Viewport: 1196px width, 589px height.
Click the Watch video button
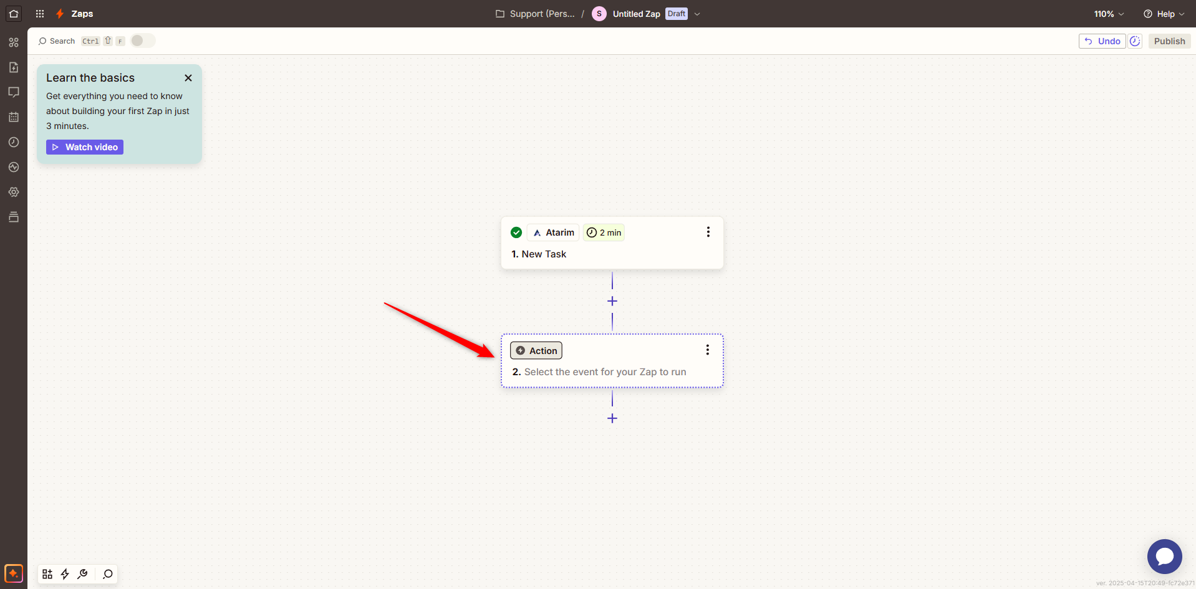[85, 147]
